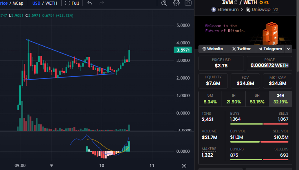Click the right panel scrollbar
The image size is (299, 170).
click(298, 36)
